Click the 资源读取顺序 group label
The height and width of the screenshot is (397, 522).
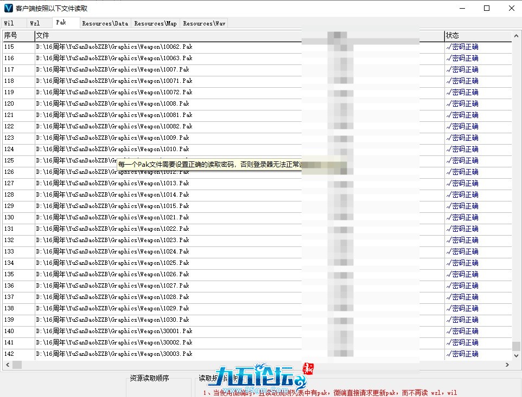[149, 378]
